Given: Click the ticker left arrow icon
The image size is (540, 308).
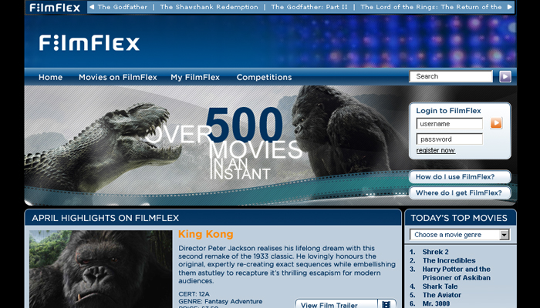Looking at the screenshot, I should 92,7.
